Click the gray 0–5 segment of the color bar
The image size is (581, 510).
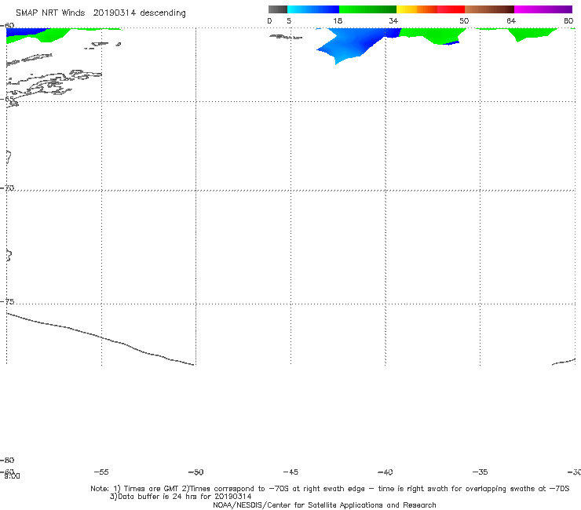tap(277, 9)
